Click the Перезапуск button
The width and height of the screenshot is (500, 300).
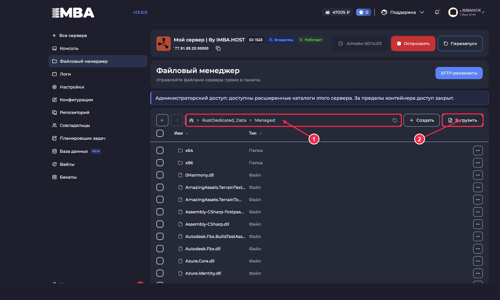click(460, 44)
